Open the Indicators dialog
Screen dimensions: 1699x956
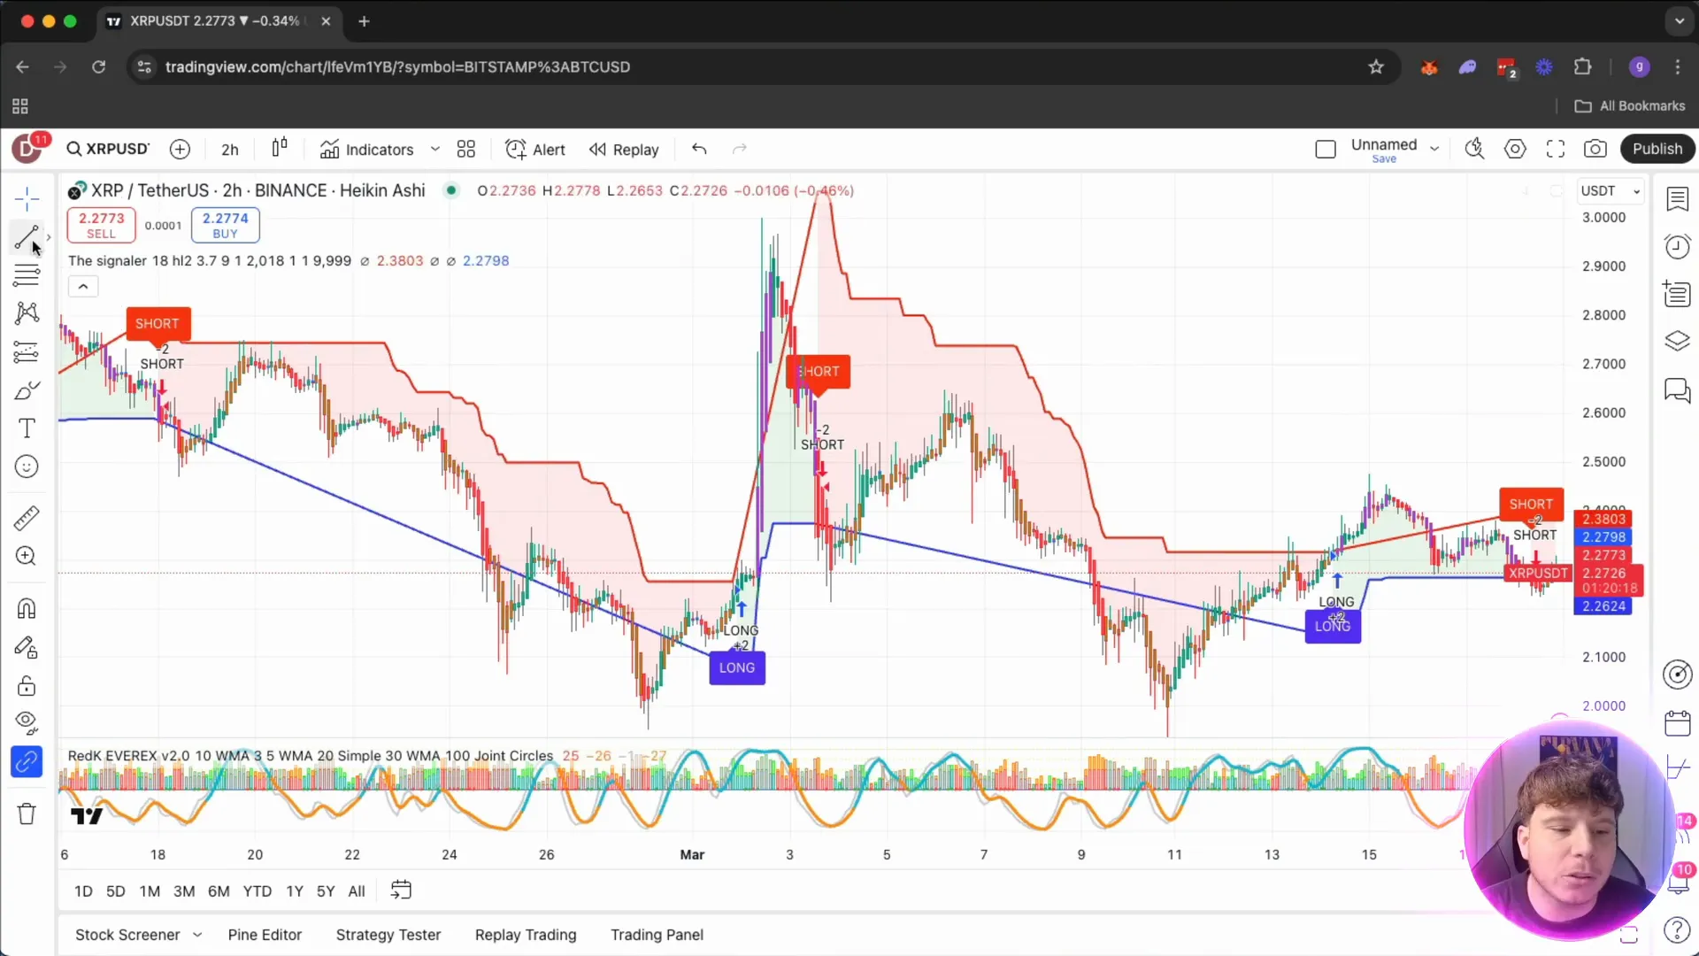[x=367, y=150]
